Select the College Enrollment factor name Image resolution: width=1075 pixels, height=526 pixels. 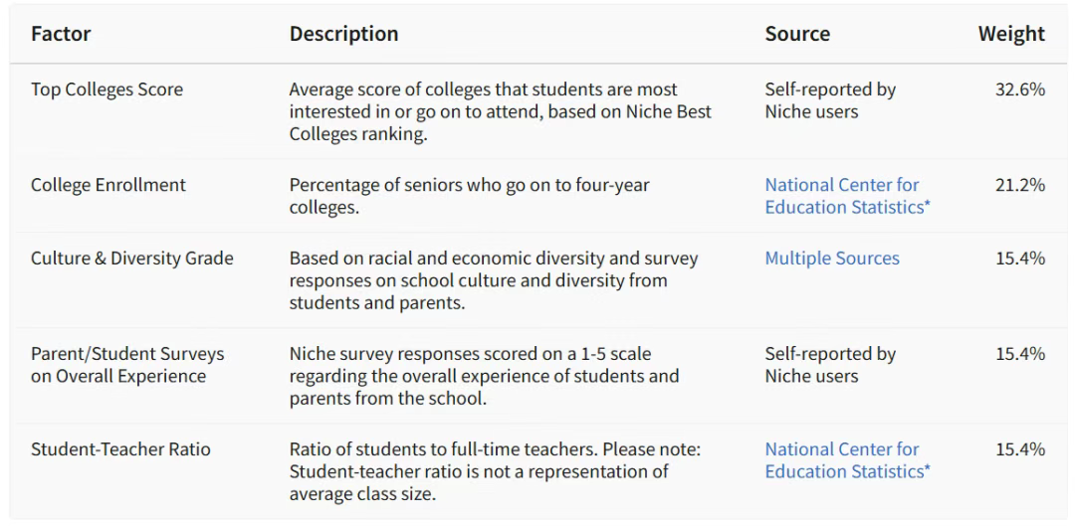108,185
